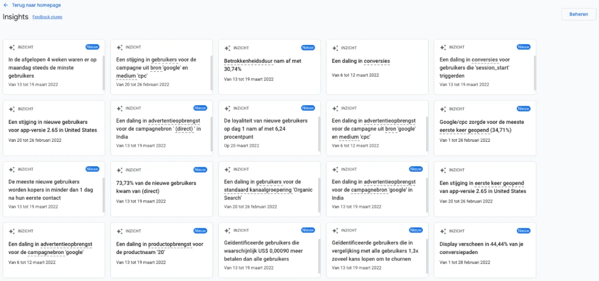This screenshot has height=281, width=599.
Task: Click sparkle icon on Betrokkenheidsduur insight card
Action: [227, 48]
